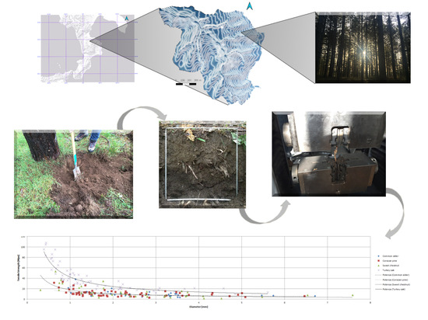The height and width of the screenshot is (320, 428).
Task: Click the curved arrow leading to testing machine
Action: pos(265,213)
